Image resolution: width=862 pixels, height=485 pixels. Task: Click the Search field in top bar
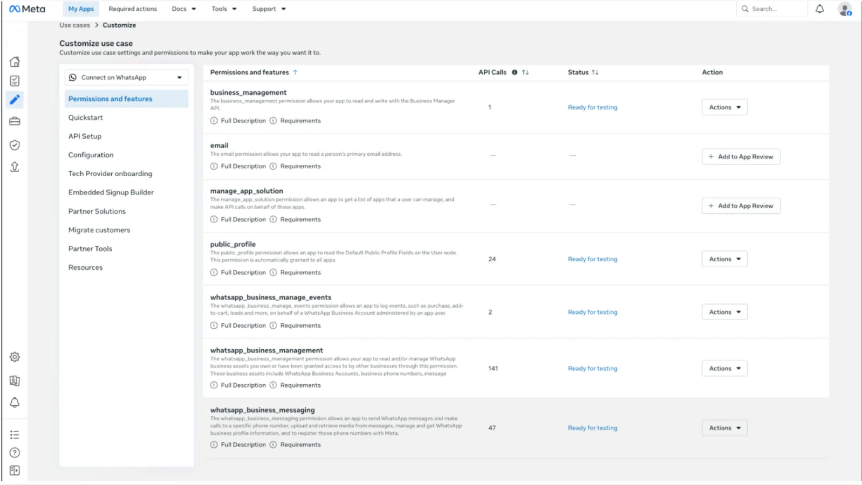coord(772,9)
